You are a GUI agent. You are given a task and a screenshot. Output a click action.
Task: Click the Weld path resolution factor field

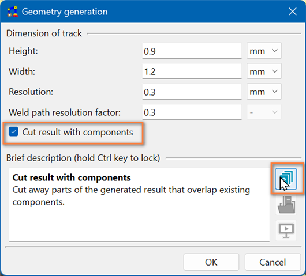pos(192,112)
